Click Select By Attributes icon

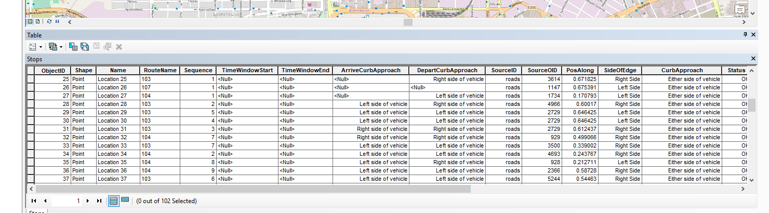(x=73, y=47)
